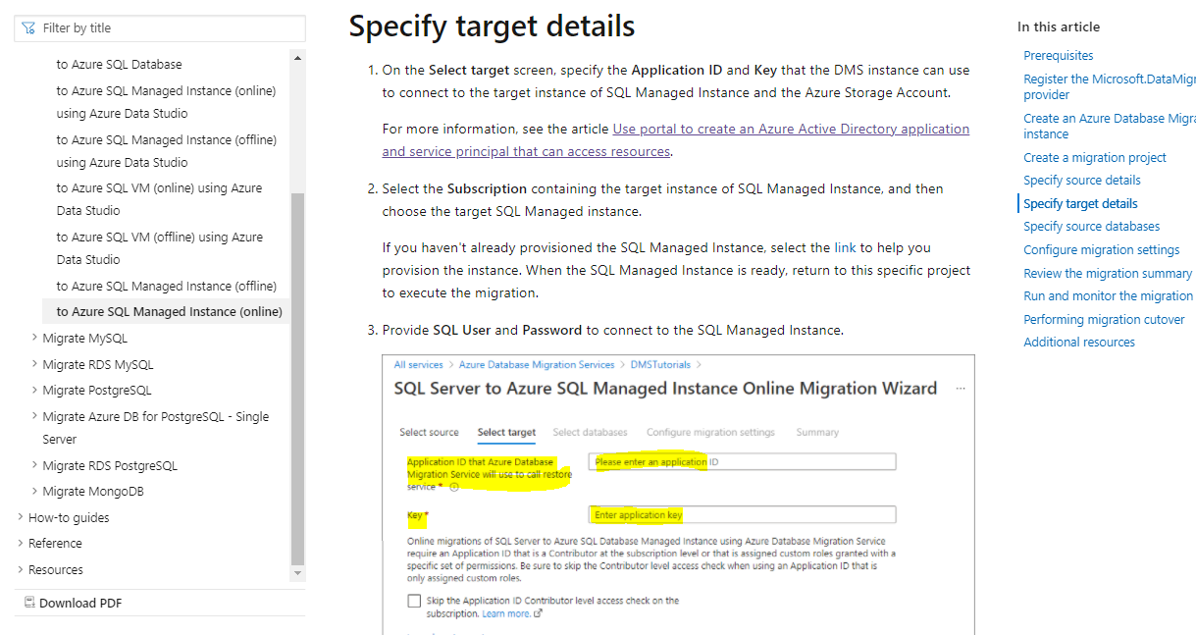Click the 'Learn more' link

click(x=506, y=614)
